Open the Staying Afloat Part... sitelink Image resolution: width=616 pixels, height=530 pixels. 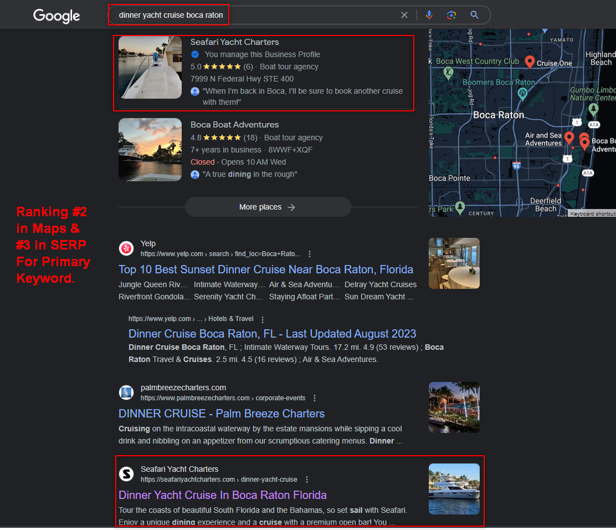(305, 297)
